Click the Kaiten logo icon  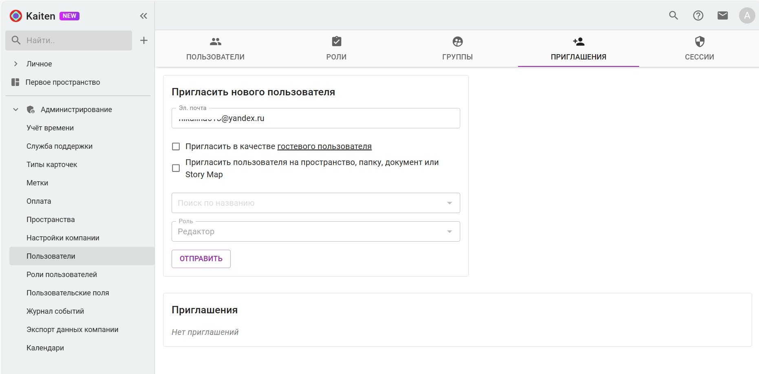coord(16,16)
